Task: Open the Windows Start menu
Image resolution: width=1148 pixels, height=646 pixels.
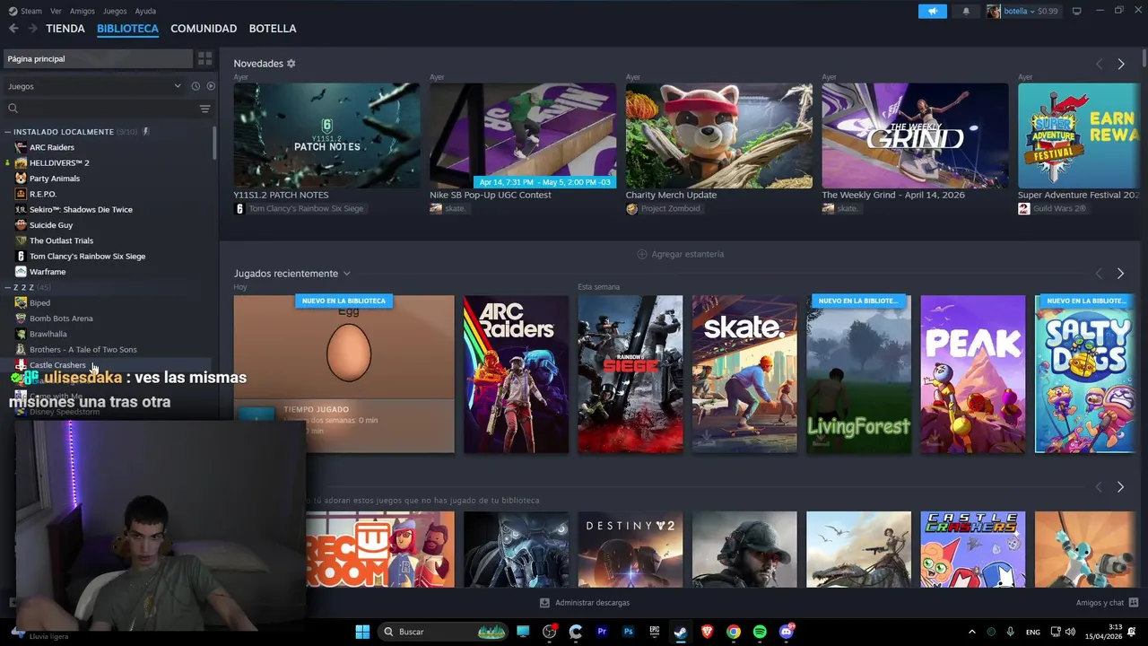Action: click(362, 632)
